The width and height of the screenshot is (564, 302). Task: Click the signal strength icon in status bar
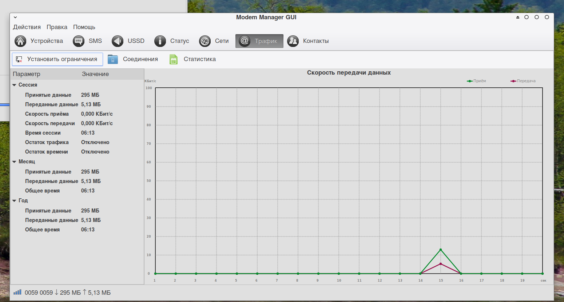coord(17,292)
